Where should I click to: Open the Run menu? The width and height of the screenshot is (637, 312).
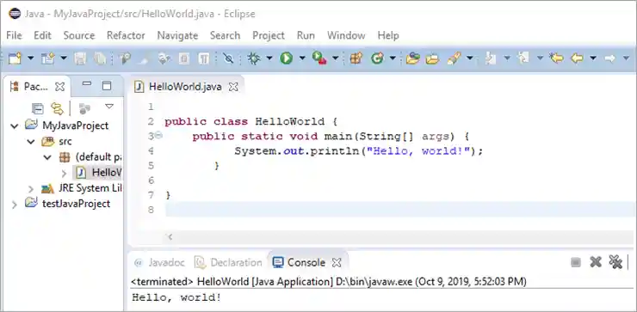point(306,36)
